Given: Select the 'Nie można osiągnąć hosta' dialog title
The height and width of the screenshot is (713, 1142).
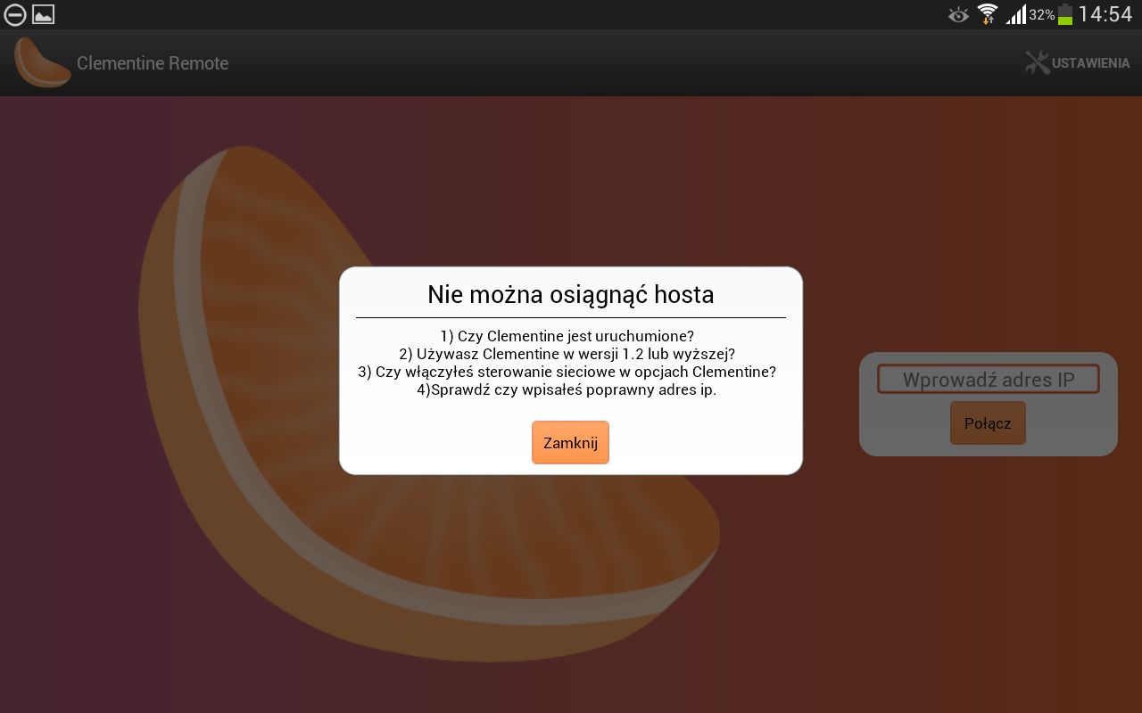Looking at the screenshot, I should (x=570, y=294).
